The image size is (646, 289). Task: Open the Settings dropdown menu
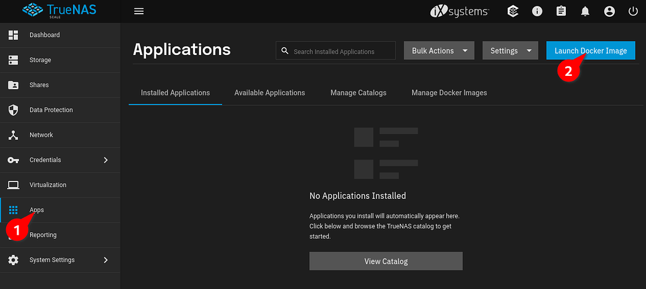pyautogui.click(x=510, y=51)
